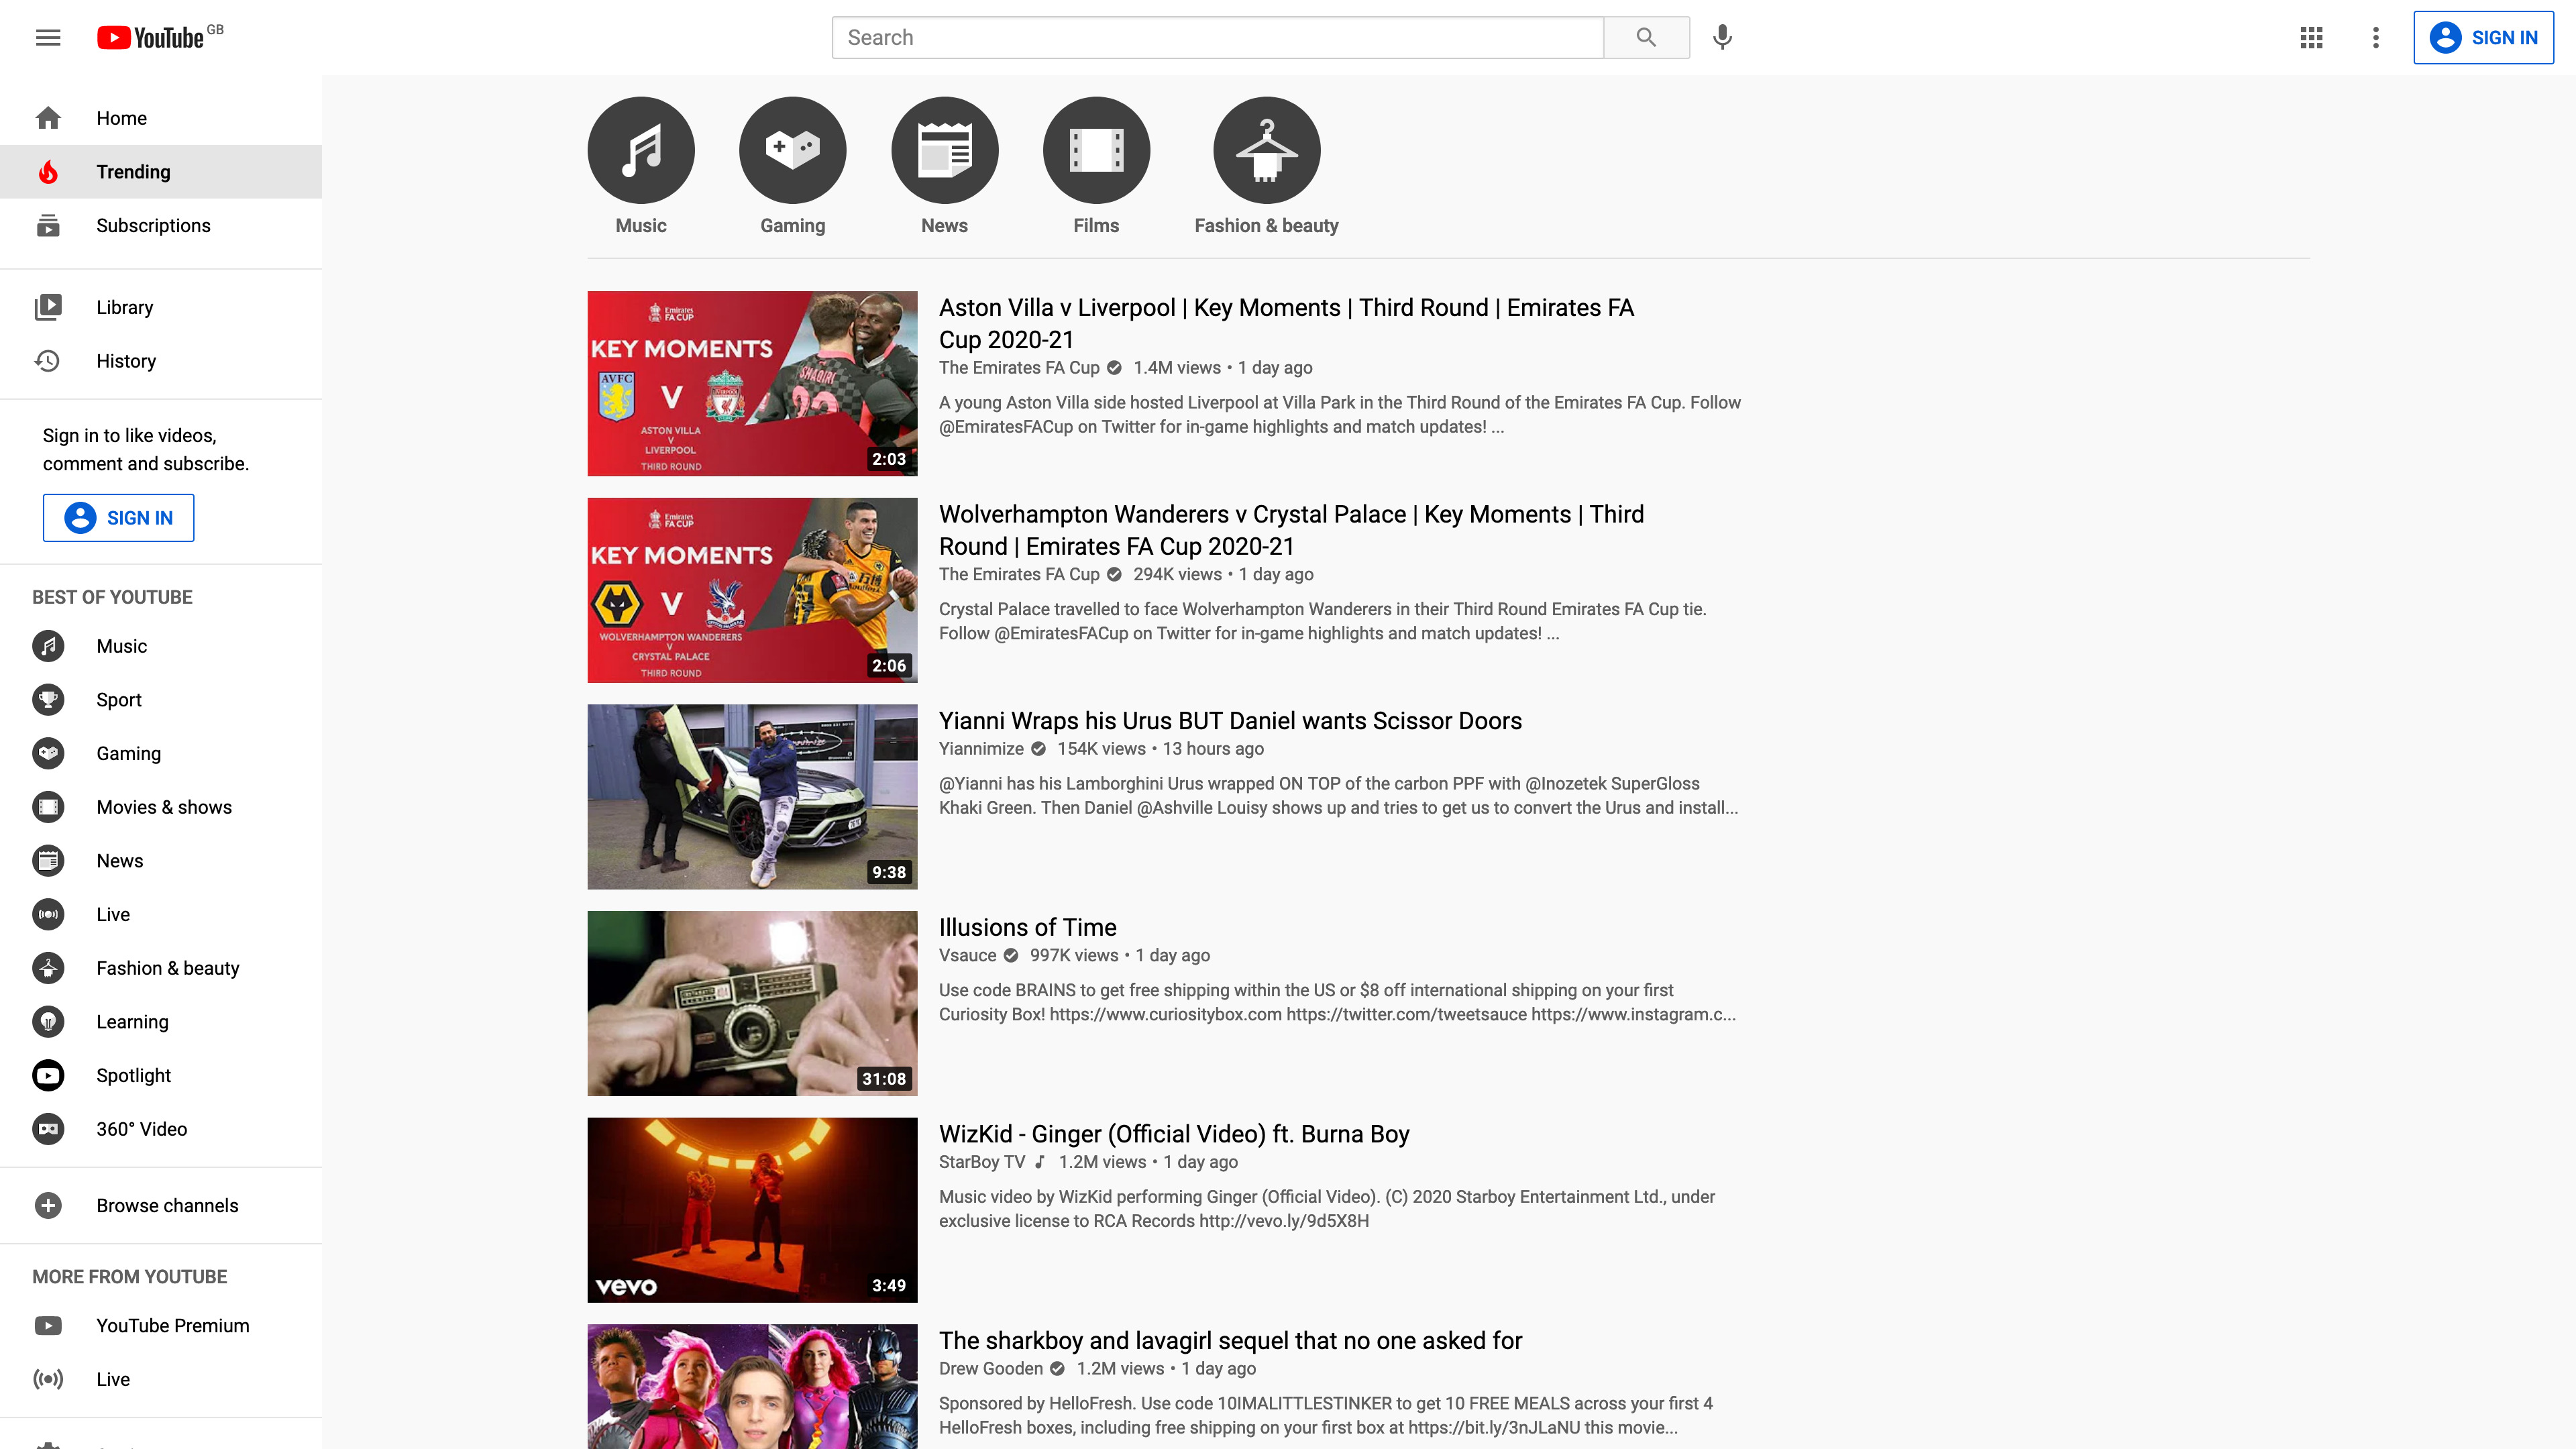
Task: Open Browse channels
Action: point(168,1205)
